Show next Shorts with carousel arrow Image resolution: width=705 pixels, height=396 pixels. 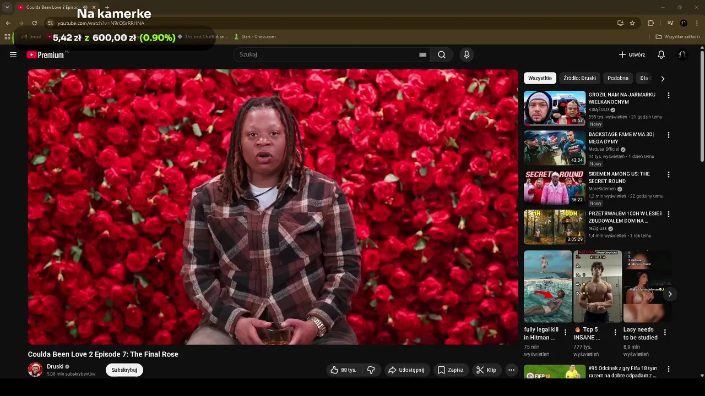point(670,294)
